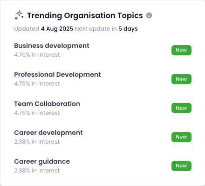Click New badge for Business development
The image size is (205, 186).
click(181, 50)
